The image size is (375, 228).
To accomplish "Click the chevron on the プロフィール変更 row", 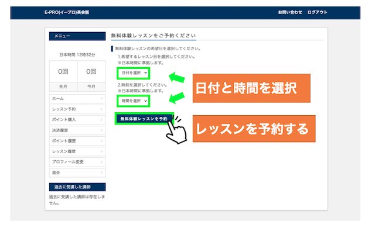I will point(101,162).
